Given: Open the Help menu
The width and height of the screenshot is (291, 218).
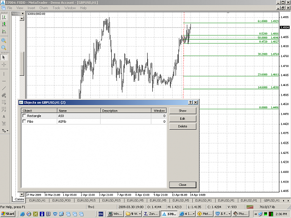Looking at the screenshot, I should click(83, 8).
